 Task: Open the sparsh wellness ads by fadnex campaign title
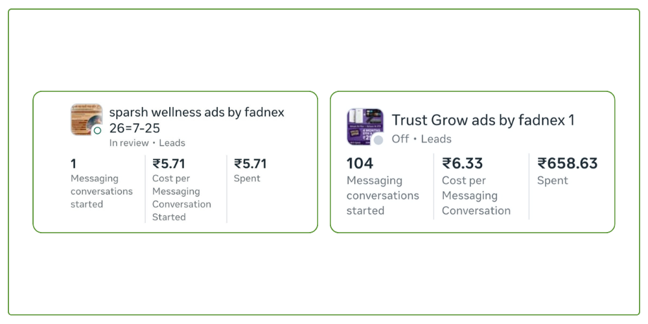pyautogui.click(x=196, y=120)
